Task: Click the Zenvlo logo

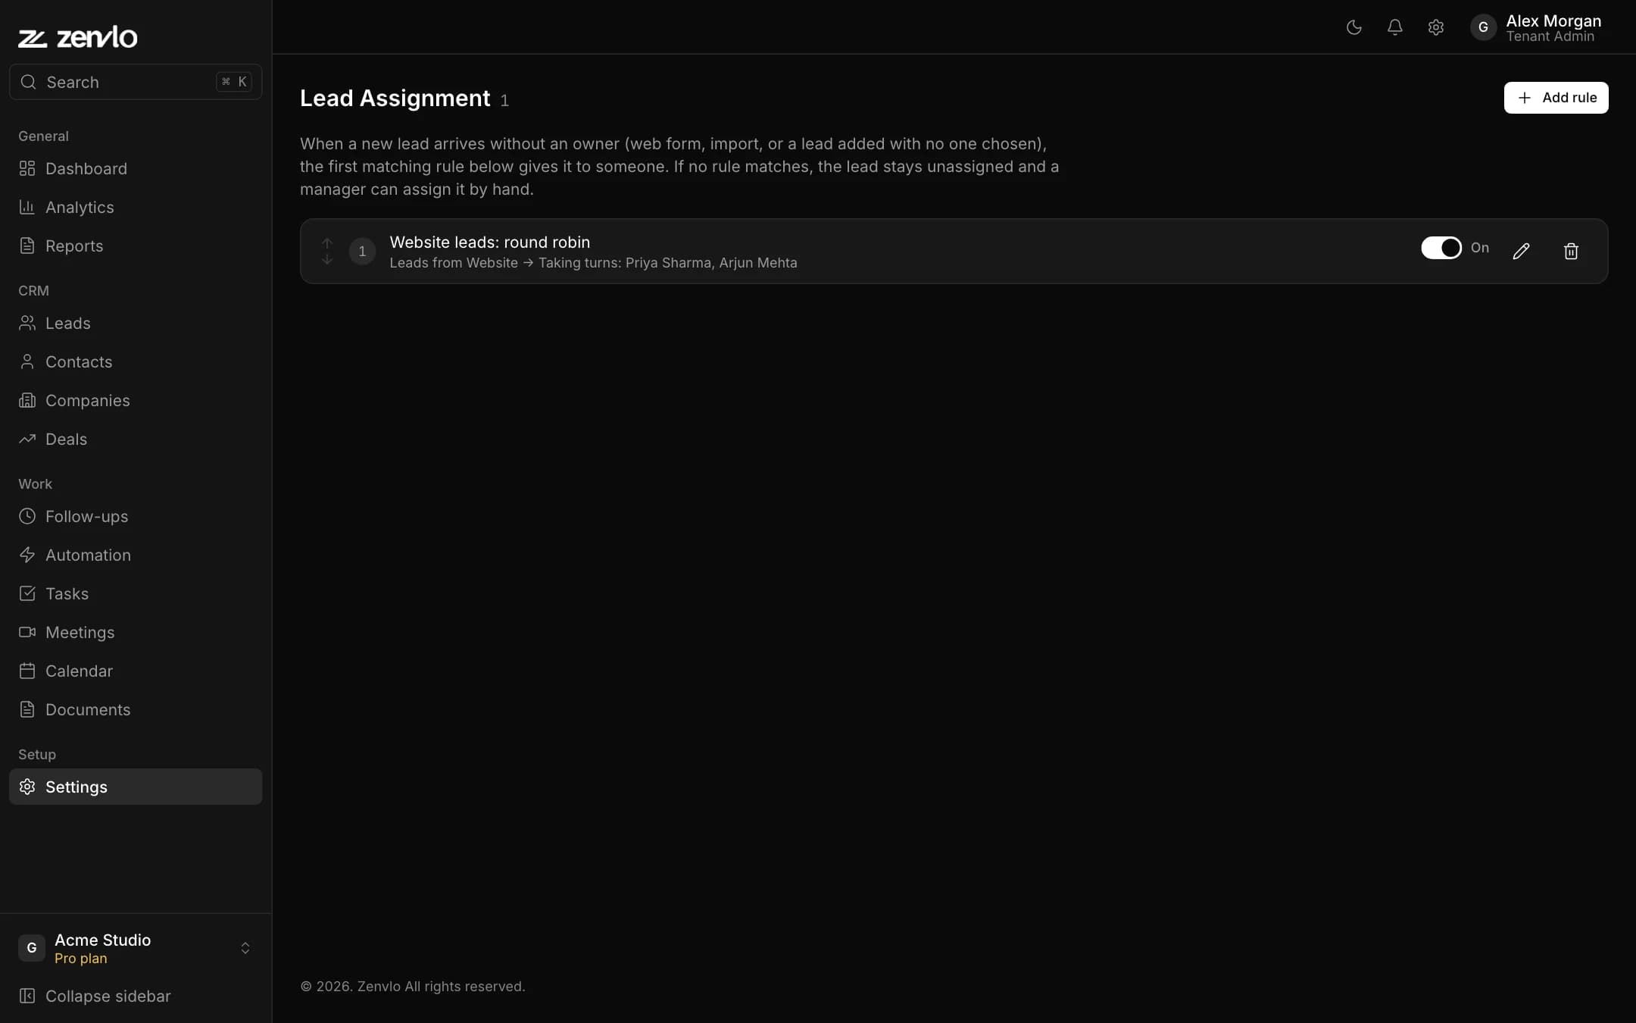Action: [x=78, y=37]
